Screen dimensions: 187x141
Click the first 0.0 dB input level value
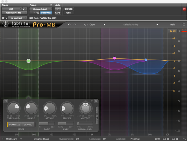166,139
